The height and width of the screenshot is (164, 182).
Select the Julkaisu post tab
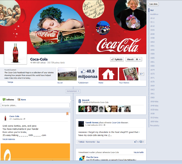pos(8,99)
